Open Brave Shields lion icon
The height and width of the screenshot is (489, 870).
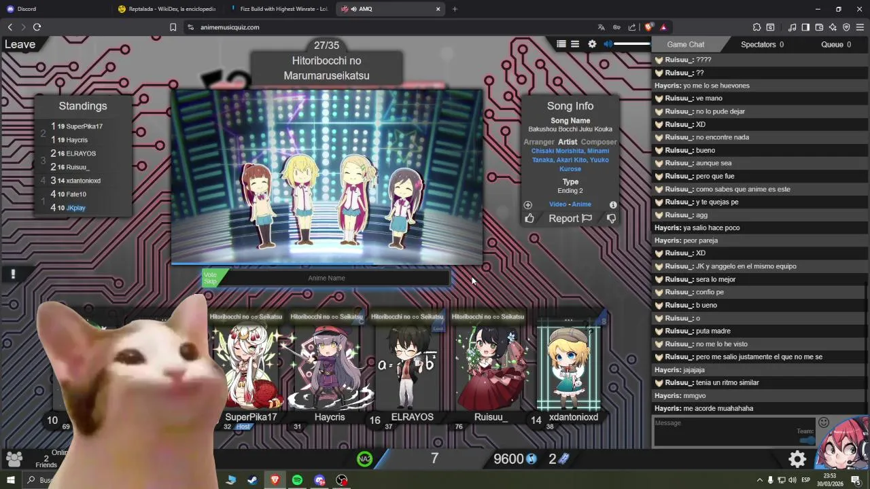point(648,27)
